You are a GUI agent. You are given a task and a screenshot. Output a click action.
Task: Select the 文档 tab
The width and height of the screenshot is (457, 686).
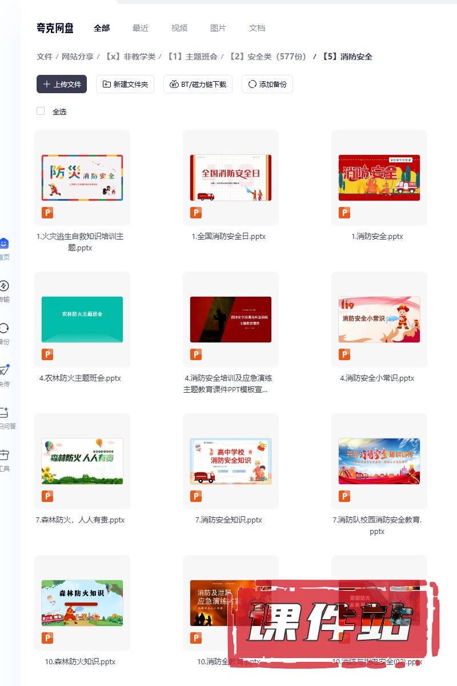pyautogui.click(x=257, y=28)
